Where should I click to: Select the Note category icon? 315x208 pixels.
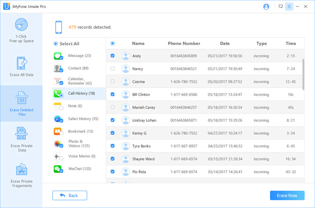click(58, 106)
